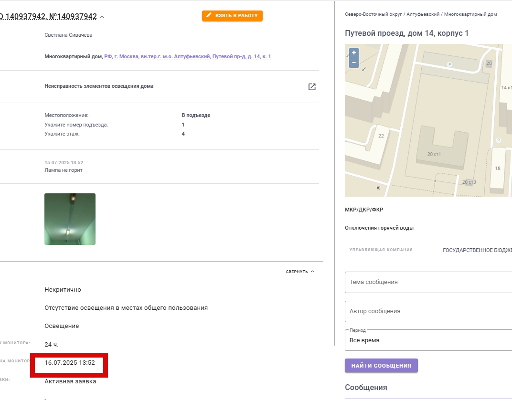Image resolution: width=512 pixels, height=401 pixels.
Task: Click the map zoom in plus button
Action: coord(353,53)
